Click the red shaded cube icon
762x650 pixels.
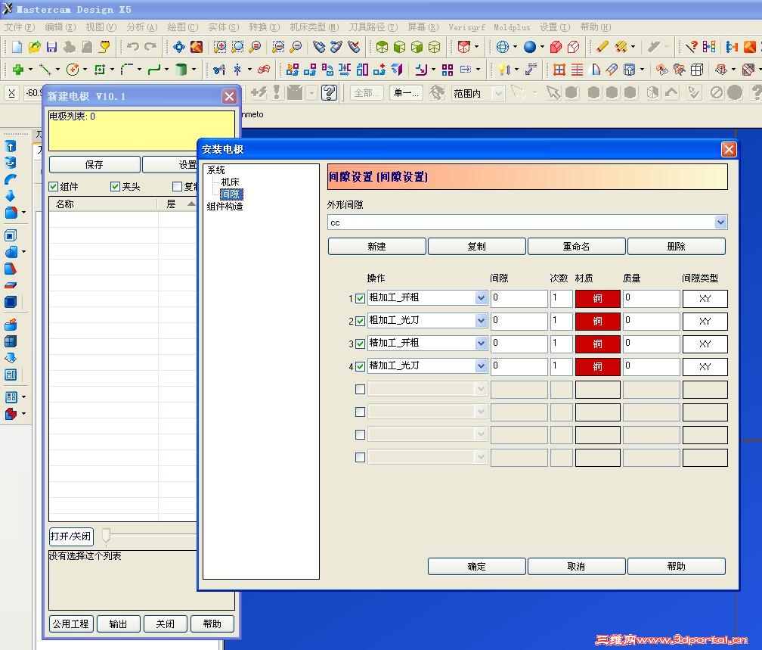(556, 47)
